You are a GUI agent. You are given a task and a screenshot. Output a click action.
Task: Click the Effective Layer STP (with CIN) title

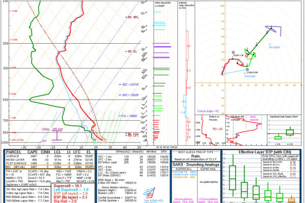[x=265, y=152]
